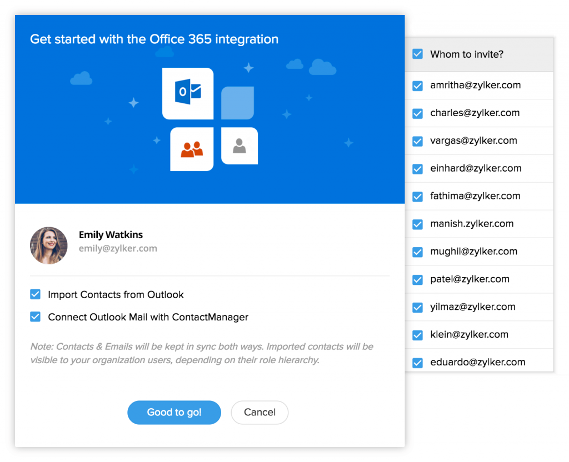Click the klein@zylker.com email text

coord(469,334)
